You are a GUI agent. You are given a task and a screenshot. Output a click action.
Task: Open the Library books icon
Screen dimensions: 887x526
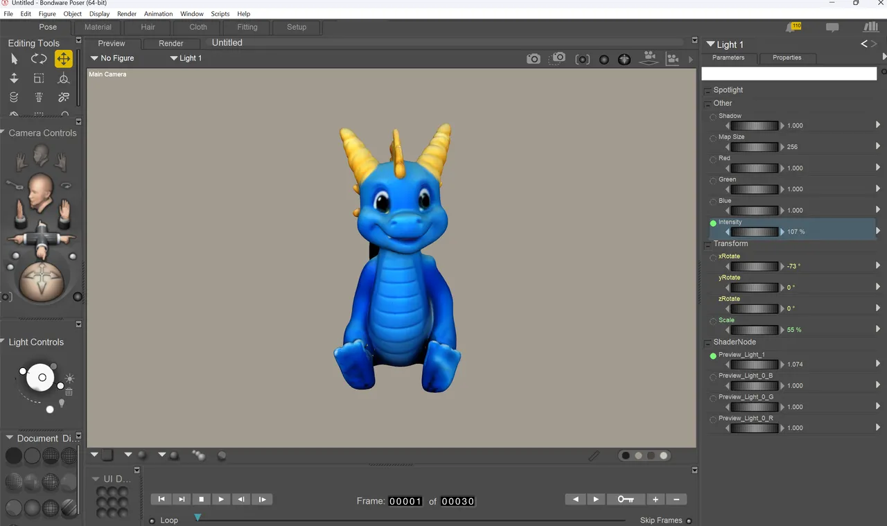pos(870,27)
